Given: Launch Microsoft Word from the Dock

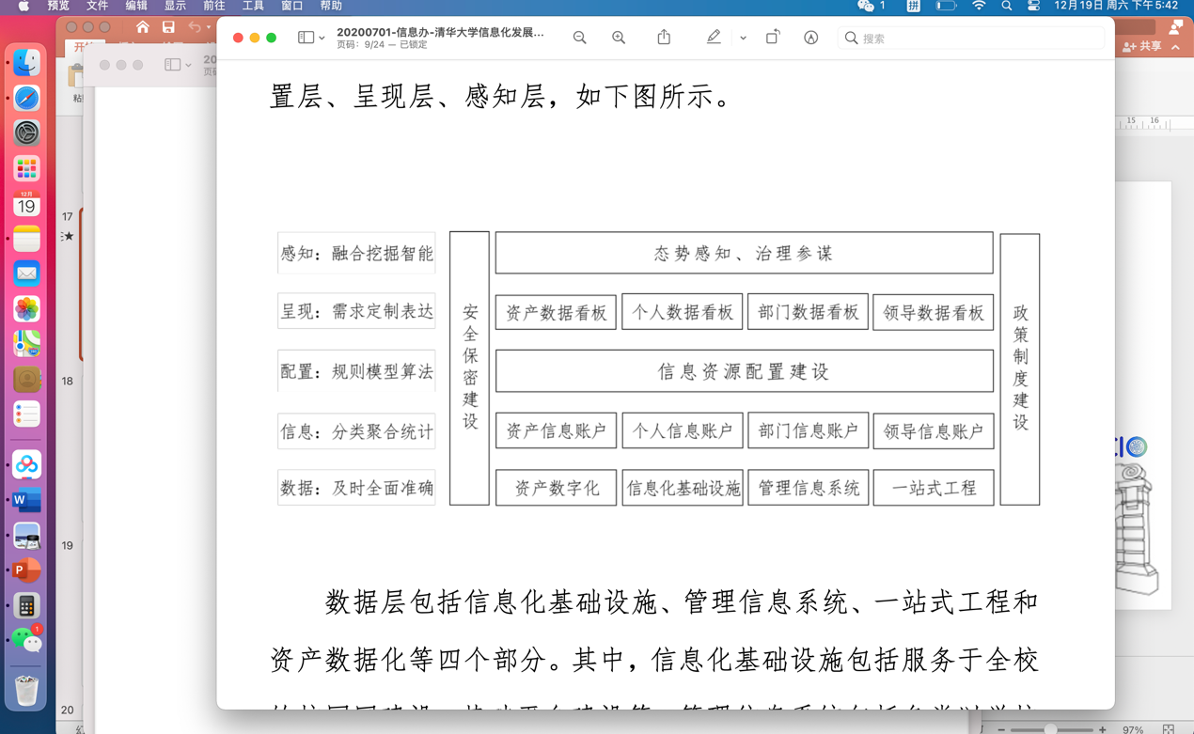Looking at the screenshot, I should [25, 499].
